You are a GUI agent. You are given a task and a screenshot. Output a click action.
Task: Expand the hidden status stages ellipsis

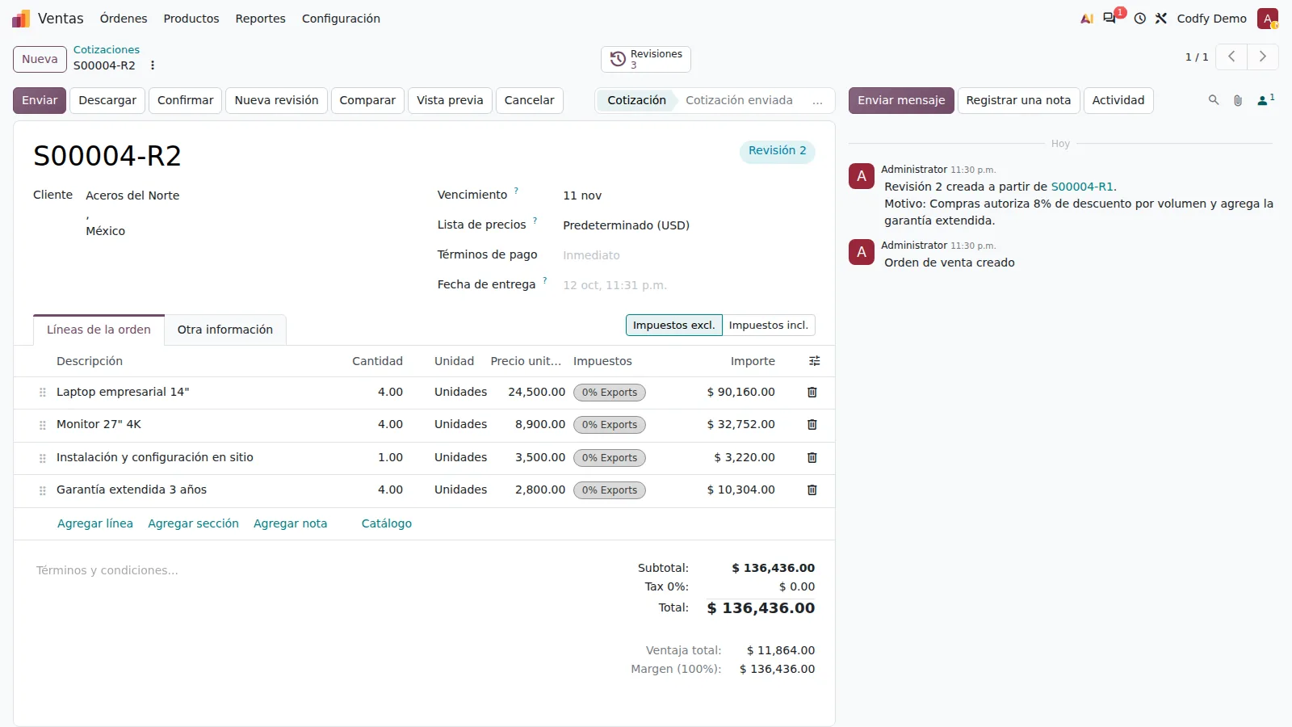817,101
